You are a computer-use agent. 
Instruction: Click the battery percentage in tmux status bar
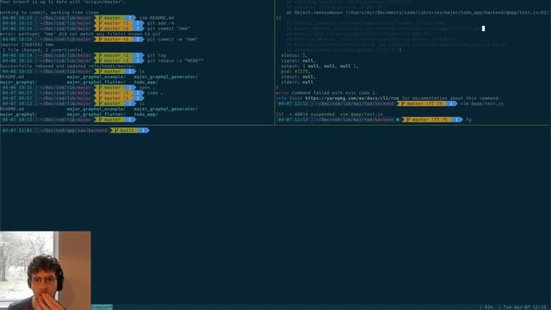pyautogui.click(x=488, y=307)
